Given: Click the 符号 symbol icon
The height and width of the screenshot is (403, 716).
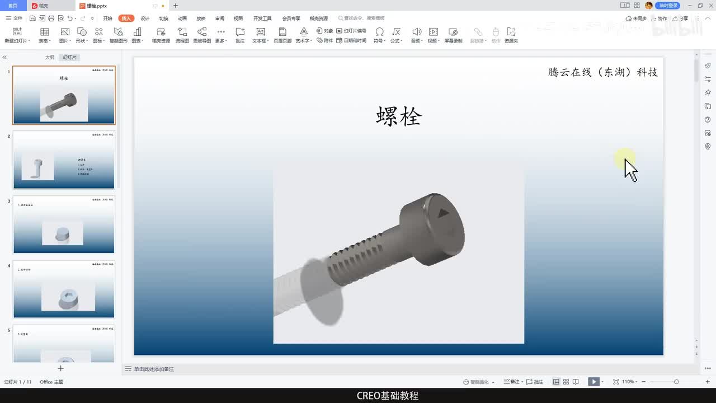Looking at the screenshot, I should click(380, 32).
